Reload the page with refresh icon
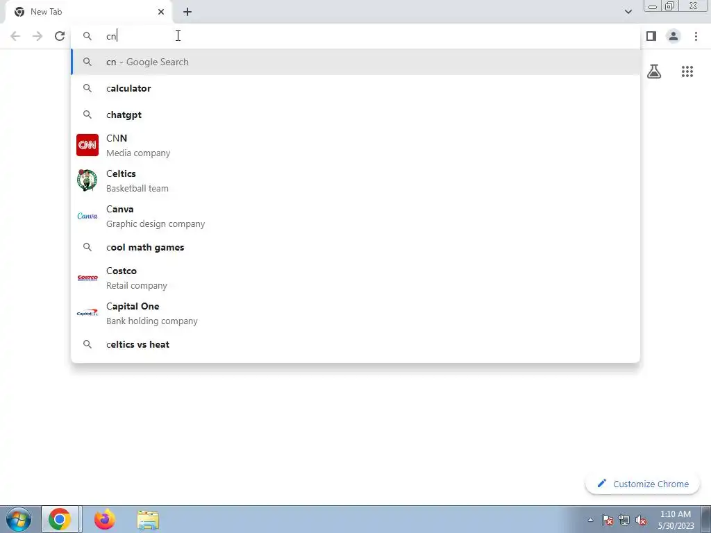Image resolution: width=711 pixels, height=533 pixels. pyautogui.click(x=60, y=36)
